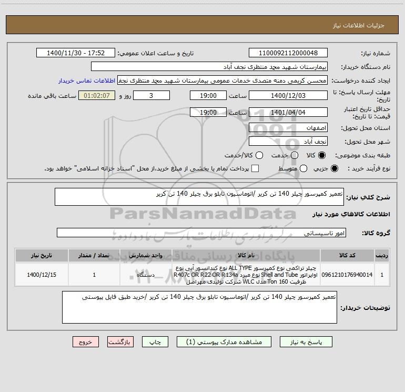Viewport: 405px width, 392px height.
Task: Click the شرح کلی نیاز description box
Action: coord(199,197)
